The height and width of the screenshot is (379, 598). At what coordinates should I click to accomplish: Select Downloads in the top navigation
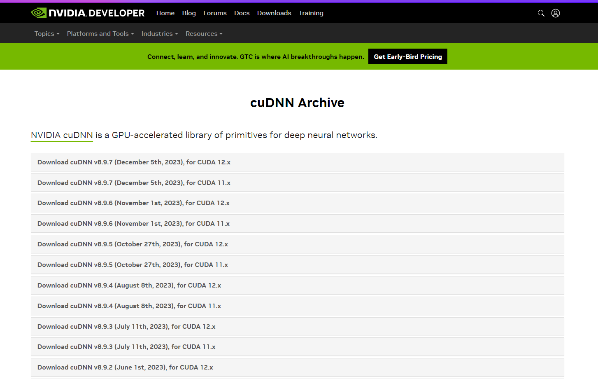coord(274,13)
